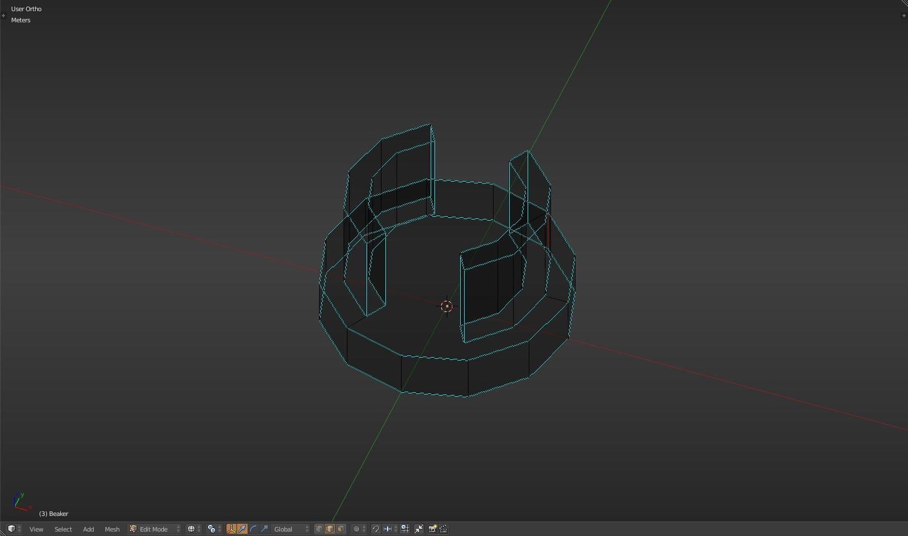Toggle absolute grid snap

coord(405,529)
